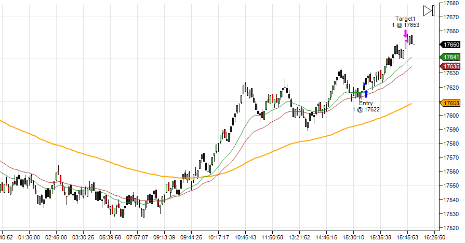The width and height of the screenshot is (465, 243).
Task: Click the 17530 price axis label
Action: click(x=451, y=214)
